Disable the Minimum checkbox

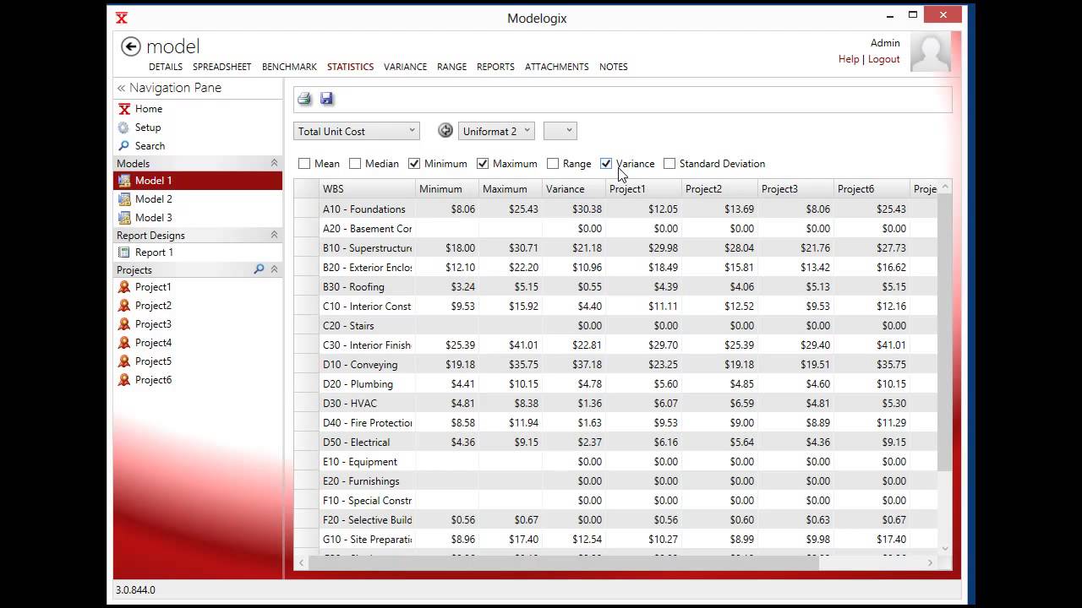(x=414, y=163)
